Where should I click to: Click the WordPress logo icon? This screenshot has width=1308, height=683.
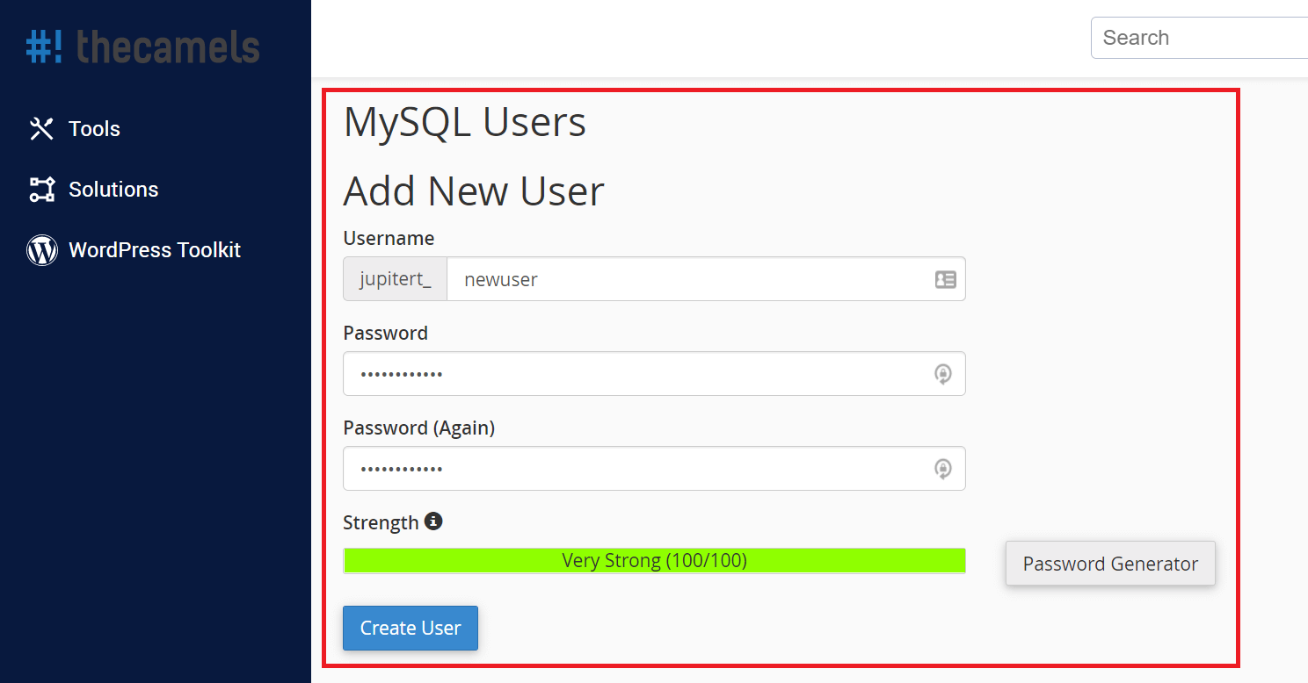pos(42,250)
